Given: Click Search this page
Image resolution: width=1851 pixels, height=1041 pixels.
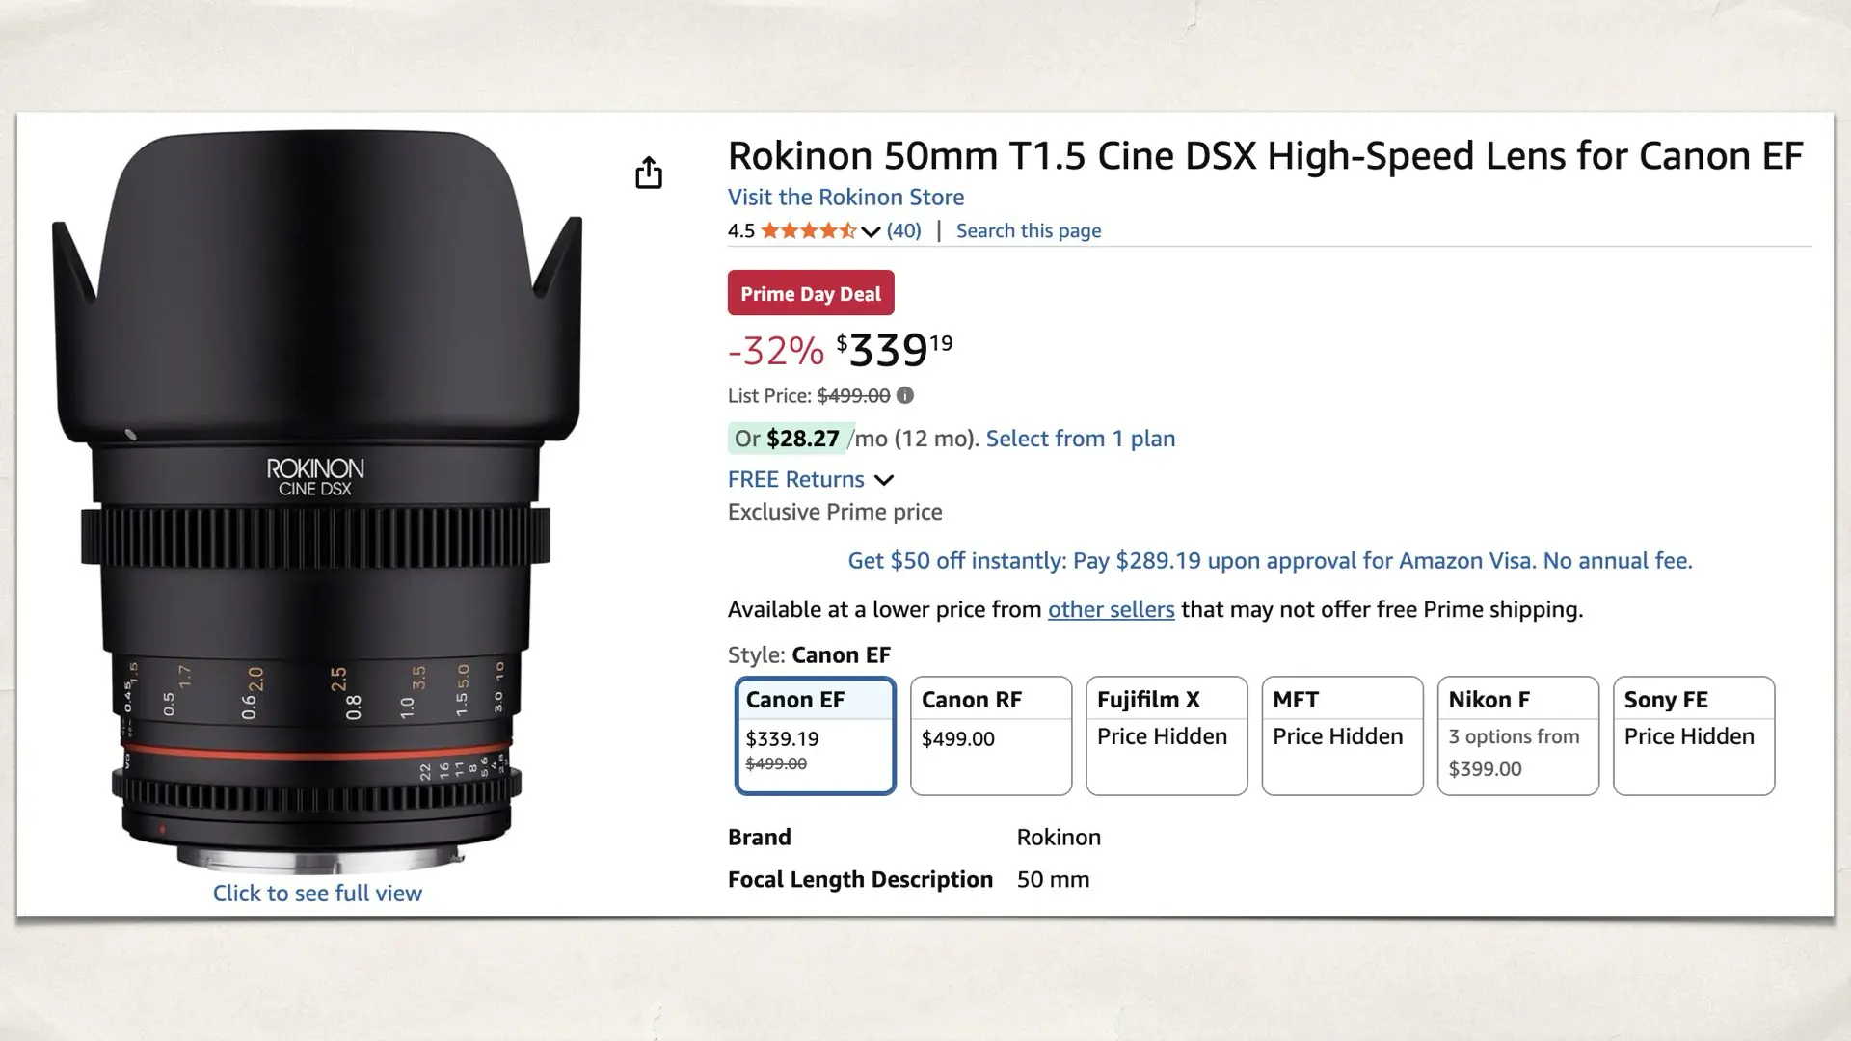Looking at the screenshot, I should point(1028,230).
